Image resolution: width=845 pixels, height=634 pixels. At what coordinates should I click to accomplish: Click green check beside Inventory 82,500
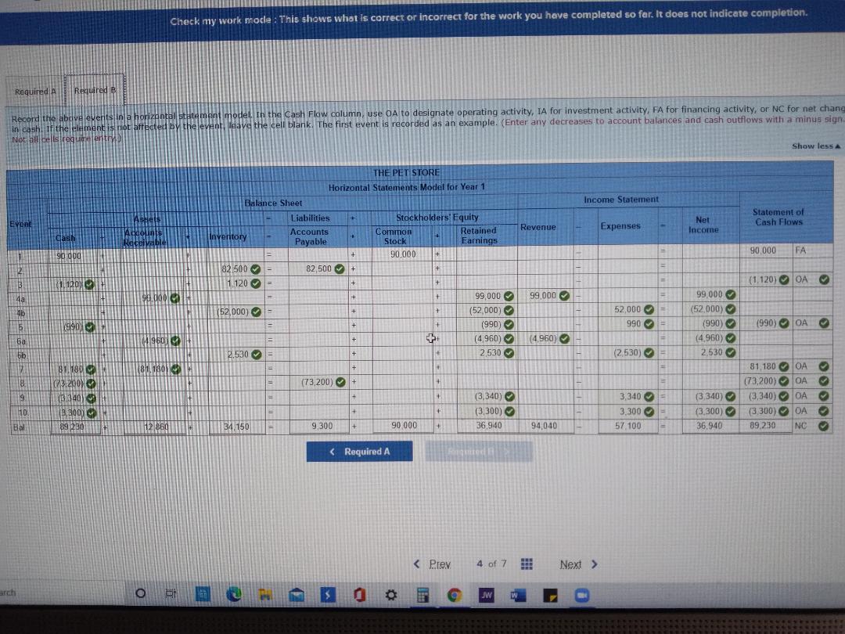255,269
